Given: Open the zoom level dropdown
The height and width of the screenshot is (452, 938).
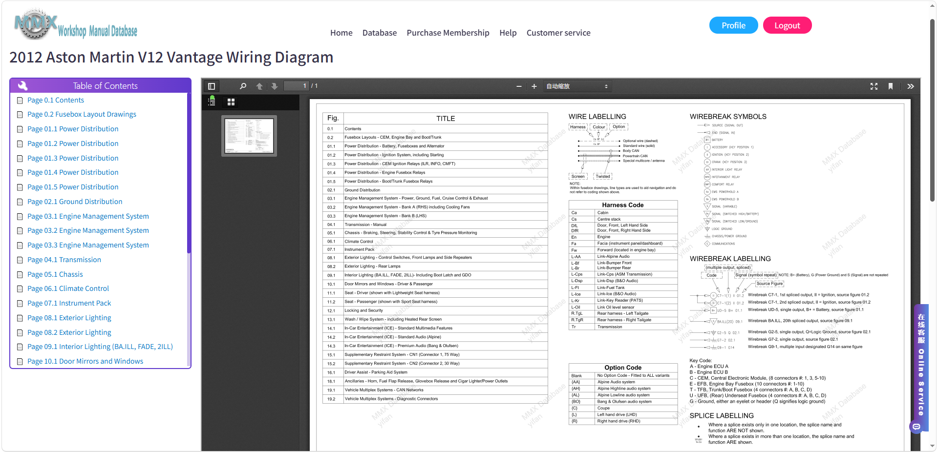Looking at the screenshot, I should [x=577, y=86].
